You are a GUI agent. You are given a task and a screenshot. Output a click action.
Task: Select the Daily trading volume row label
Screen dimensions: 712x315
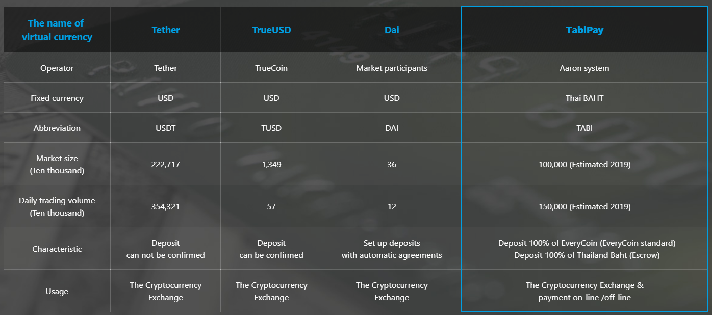[x=57, y=206]
